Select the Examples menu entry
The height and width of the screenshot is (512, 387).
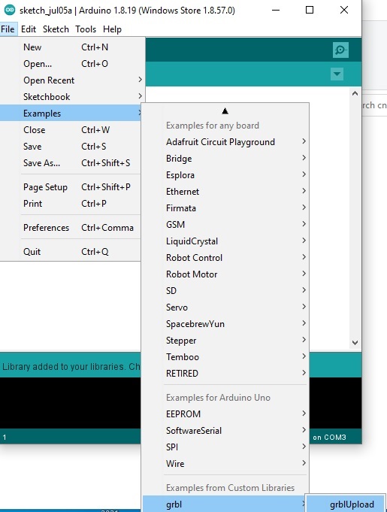tap(71, 114)
